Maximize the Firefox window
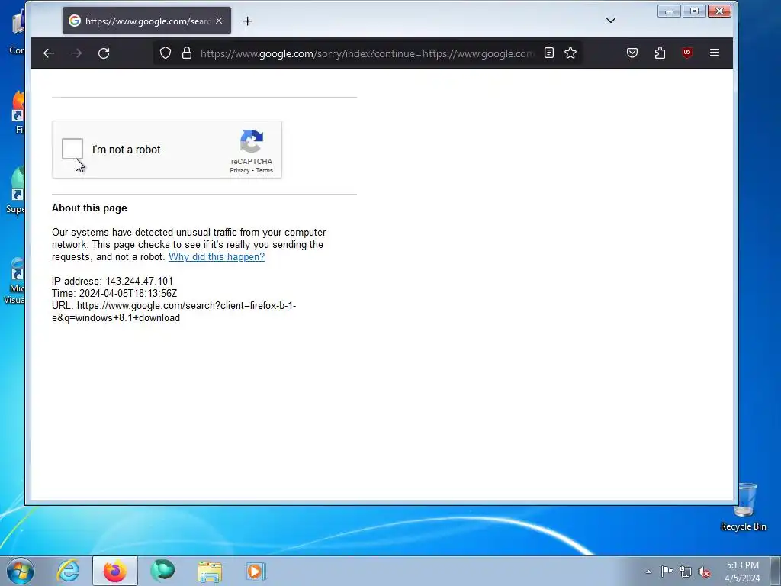Image resolution: width=781 pixels, height=586 pixels. [694, 11]
